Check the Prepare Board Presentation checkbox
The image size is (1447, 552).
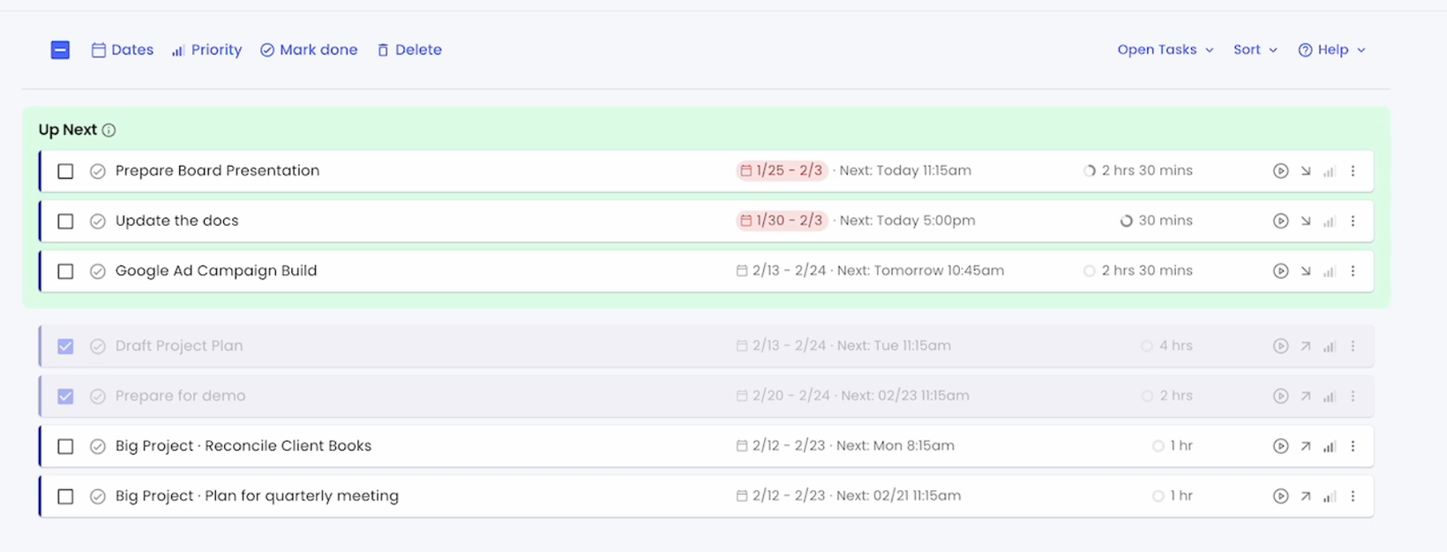tap(65, 171)
